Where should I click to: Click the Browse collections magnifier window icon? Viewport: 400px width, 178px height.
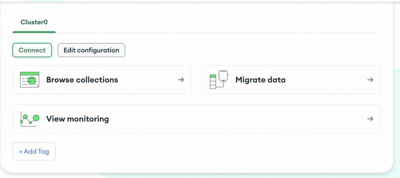pyautogui.click(x=30, y=80)
